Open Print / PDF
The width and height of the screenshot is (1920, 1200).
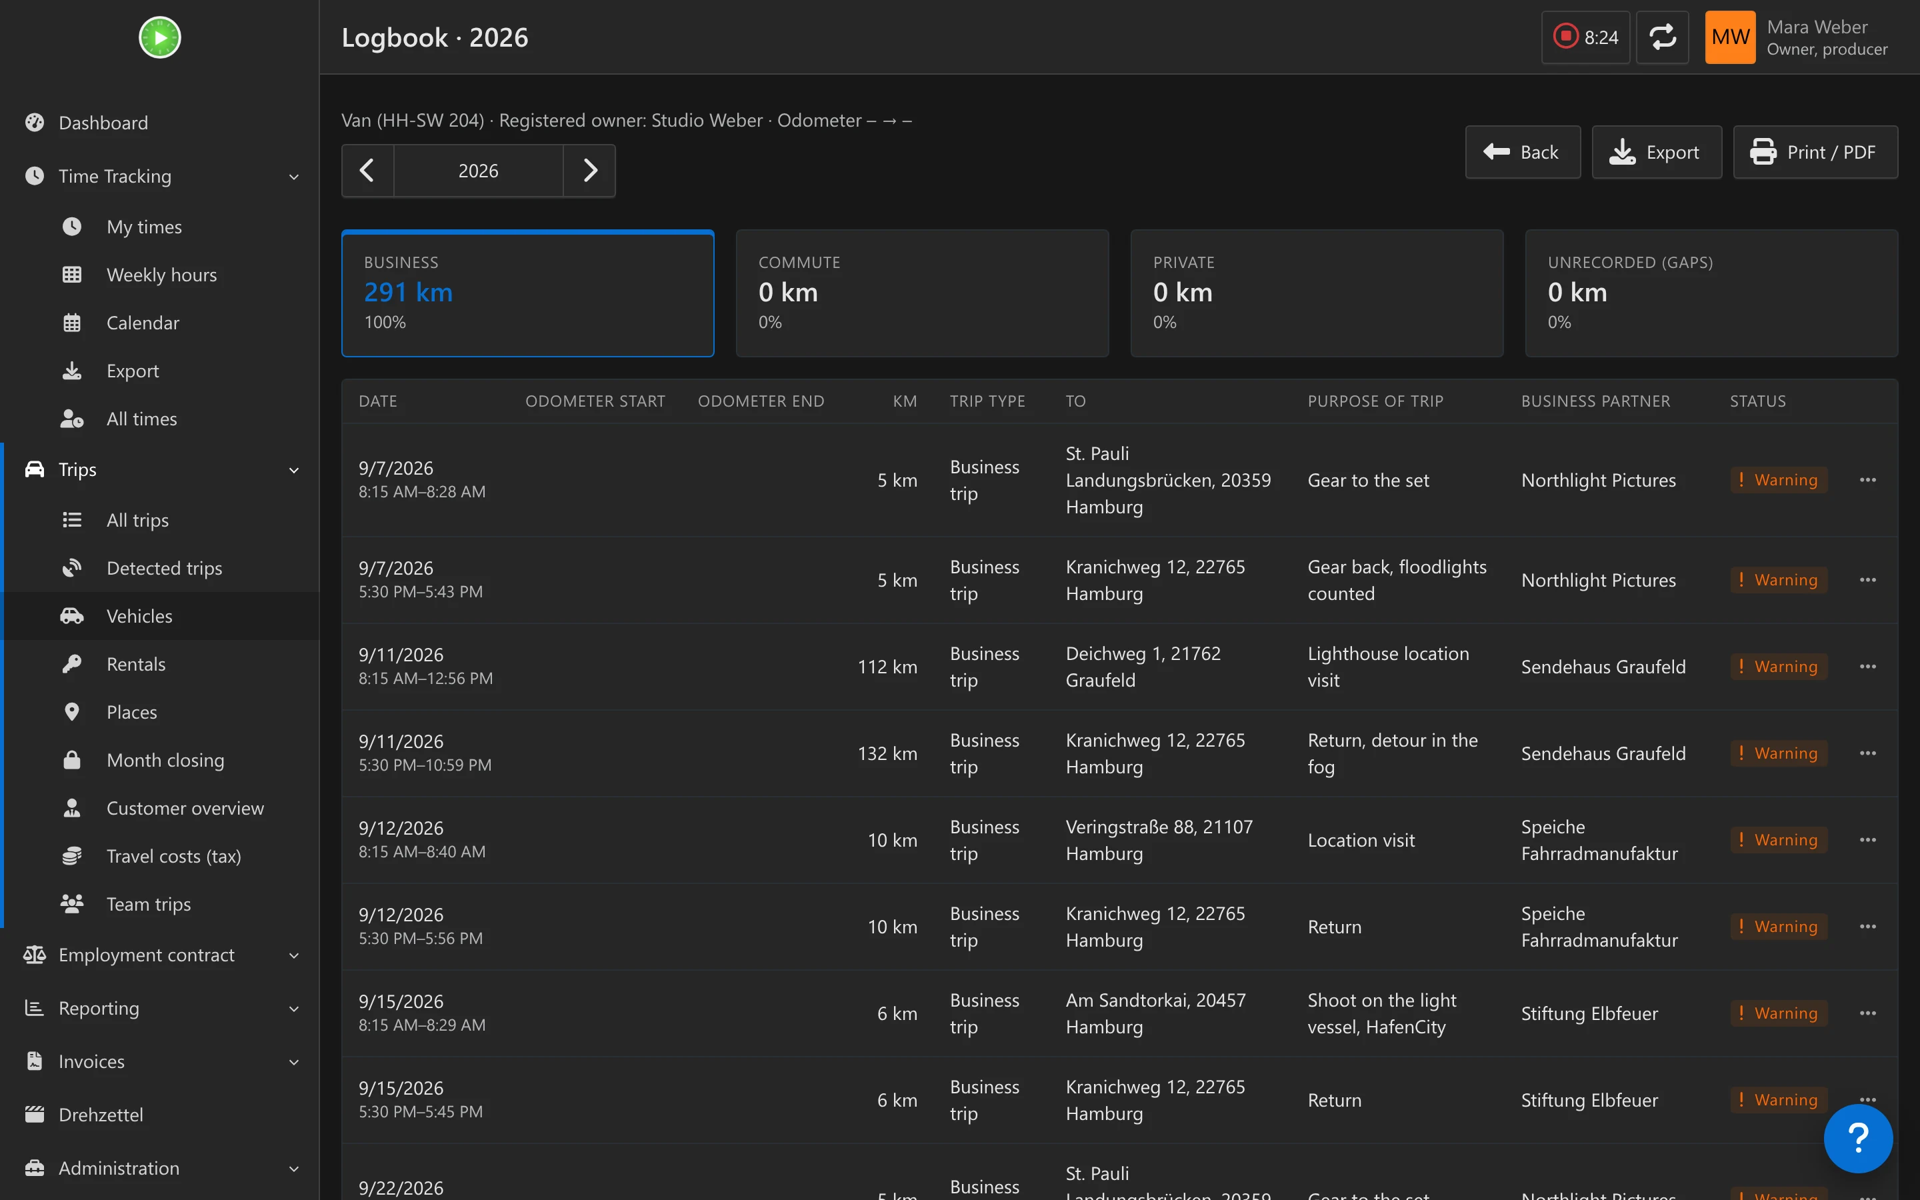click(1815, 151)
